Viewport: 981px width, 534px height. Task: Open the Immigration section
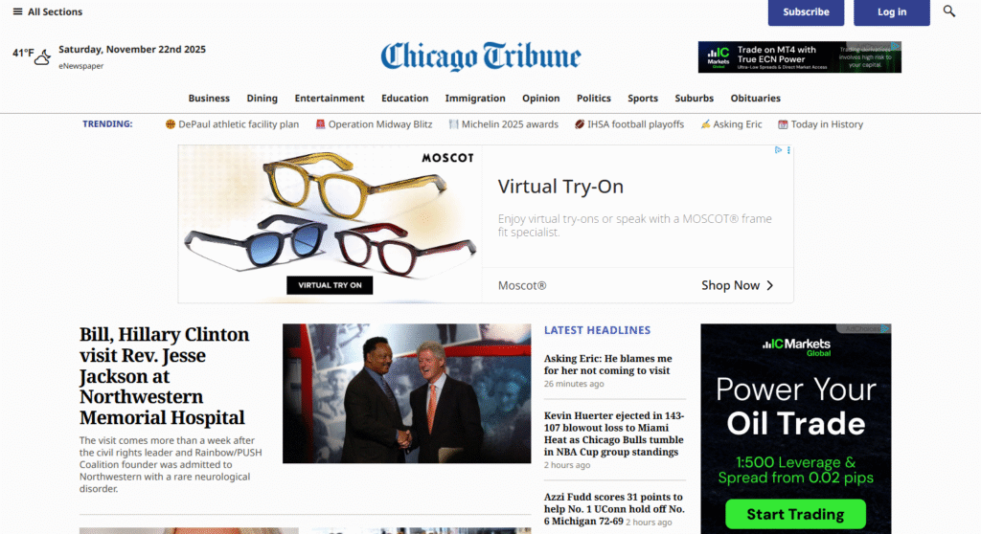point(475,99)
